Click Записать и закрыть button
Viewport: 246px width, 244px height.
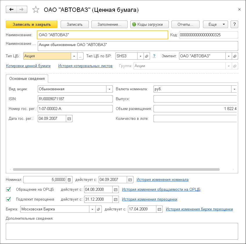32,24
